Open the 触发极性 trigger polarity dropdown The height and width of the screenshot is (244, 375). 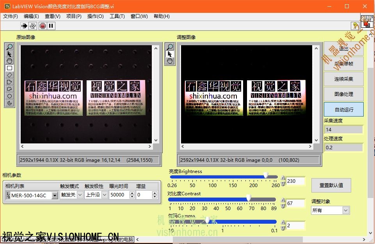(x=105, y=195)
